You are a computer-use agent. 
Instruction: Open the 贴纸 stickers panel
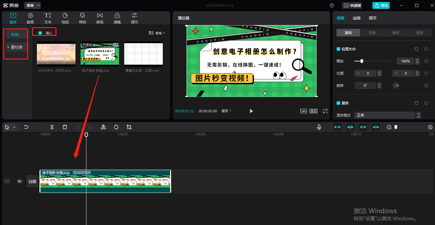(x=65, y=18)
